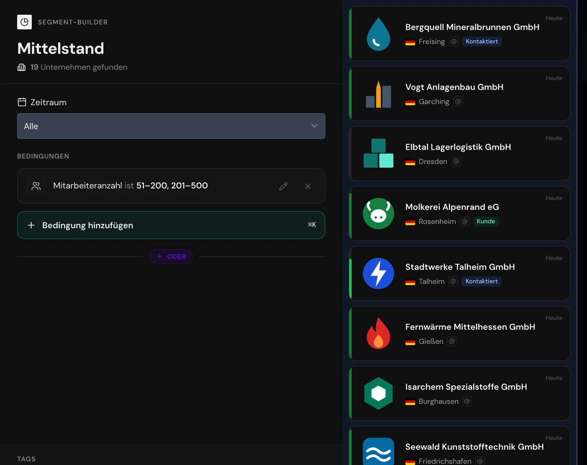The image size is (587, 465).
Task: Click the Mittelstand segment title
Action: (61, 48)
